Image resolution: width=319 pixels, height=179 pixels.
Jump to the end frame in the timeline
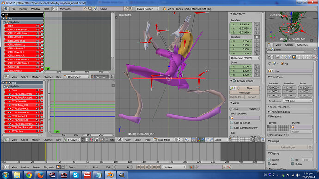159,167
